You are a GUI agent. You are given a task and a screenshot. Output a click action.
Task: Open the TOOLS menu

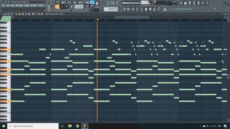pyautogui.click(x=41, y=5)
